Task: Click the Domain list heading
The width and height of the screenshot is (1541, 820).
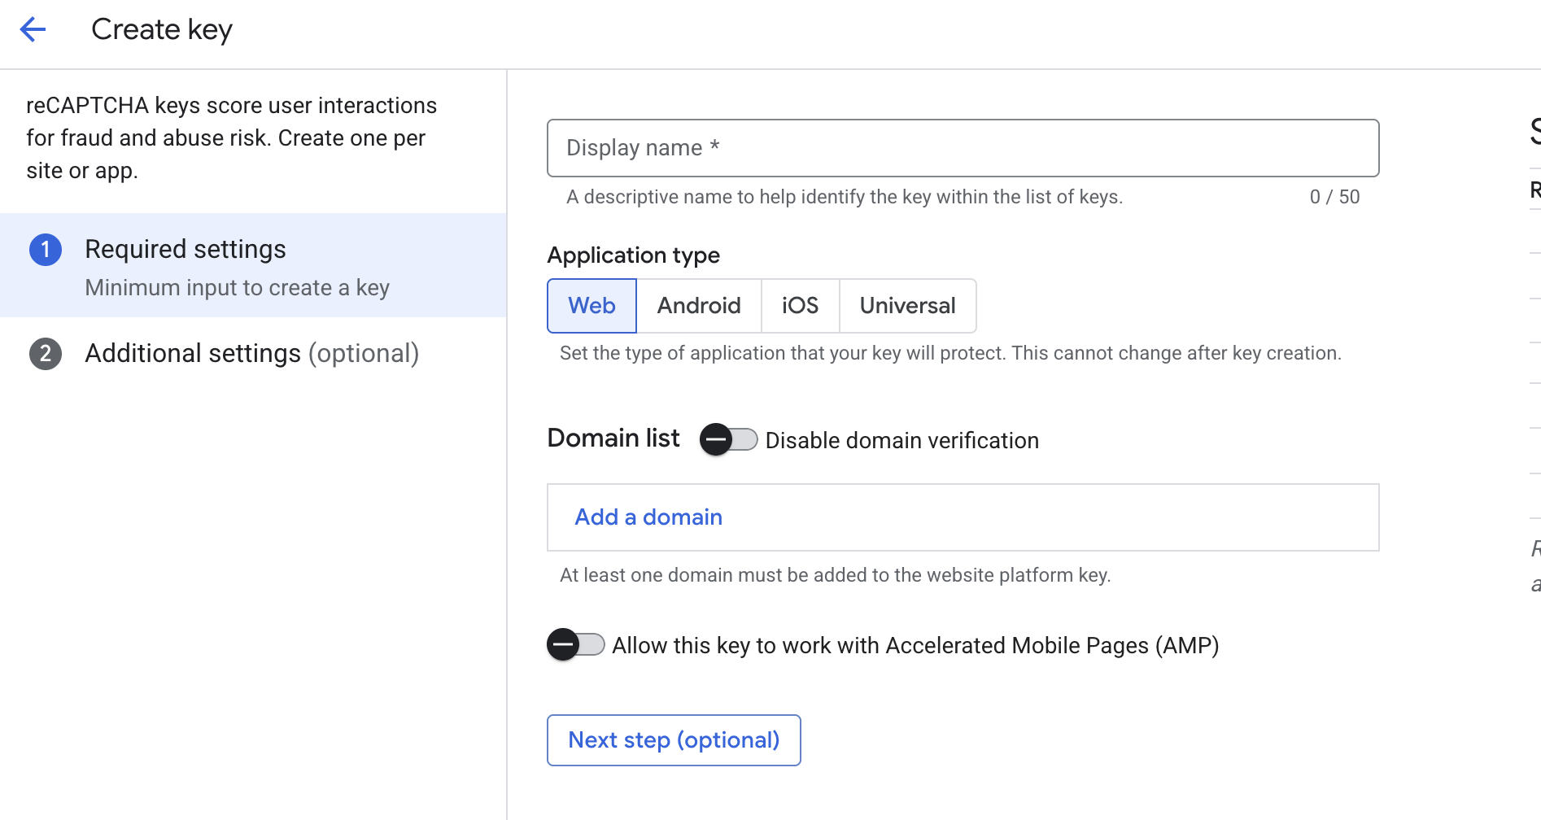Action: (x=613, y=438)
